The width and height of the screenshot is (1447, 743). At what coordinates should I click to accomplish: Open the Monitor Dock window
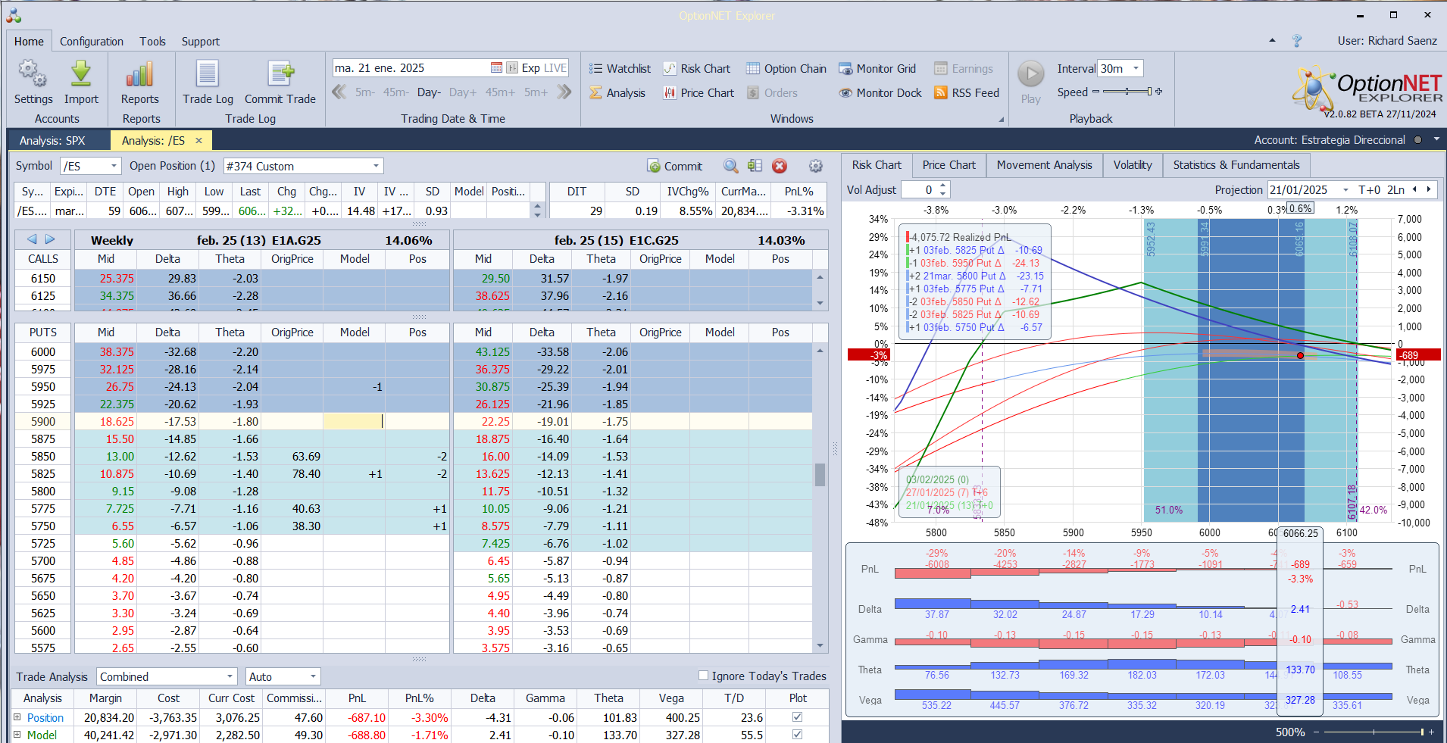880,93
